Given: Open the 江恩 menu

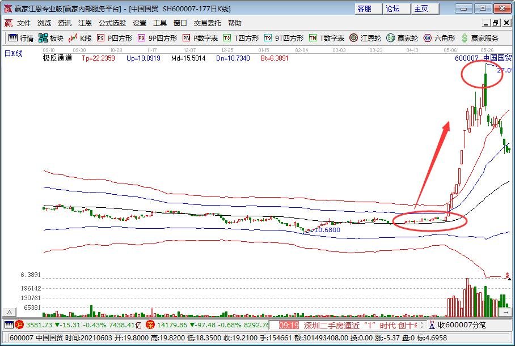Looking at the screenshot, I should coord(85,23).
